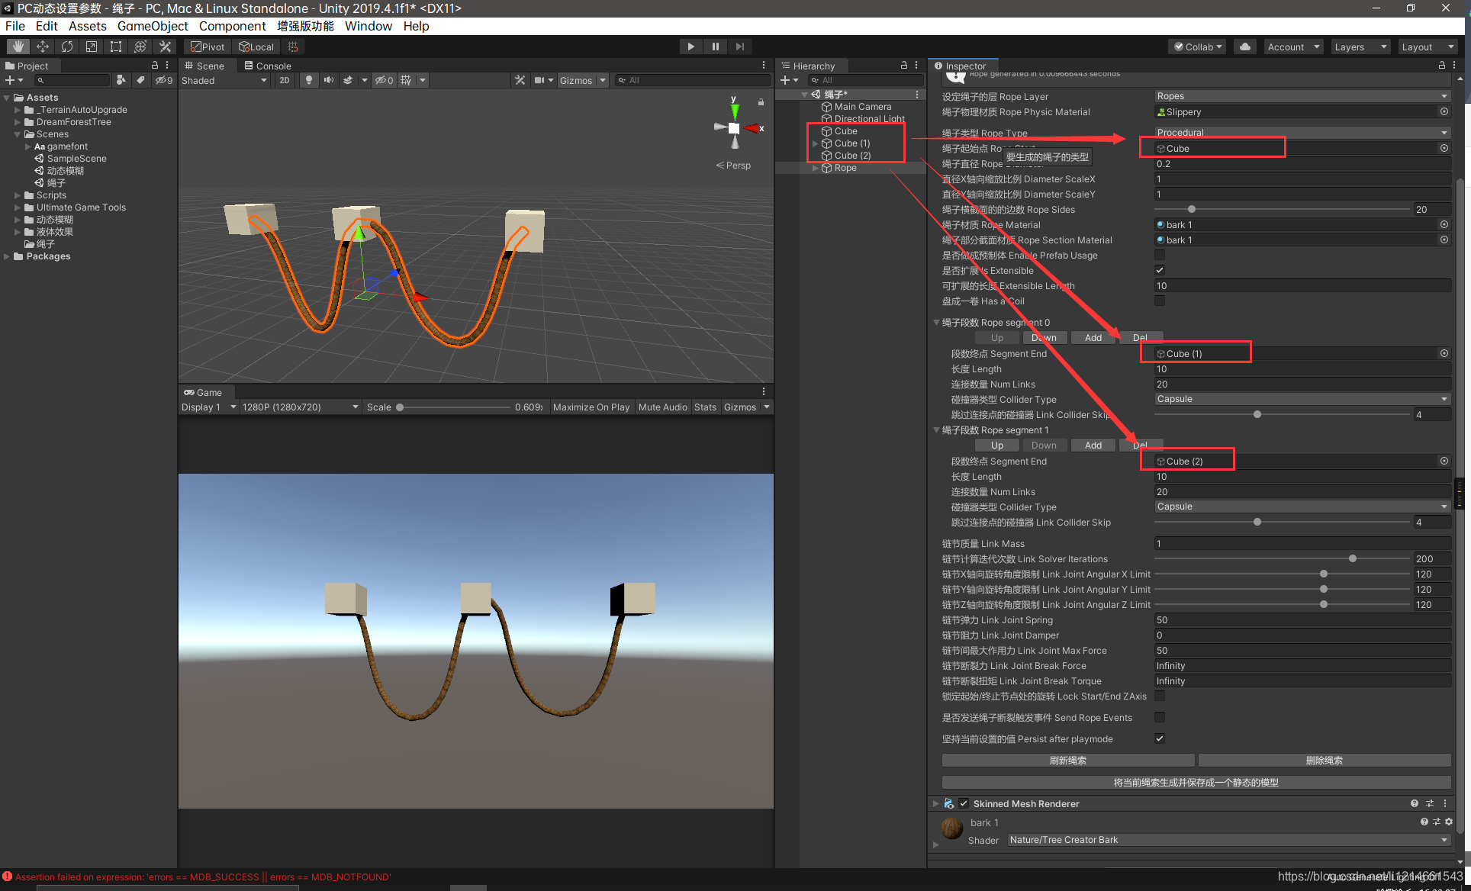The width and height of the screenshot is (1471, 891).
Task: Select the Move tool
Action: (43, 47)
